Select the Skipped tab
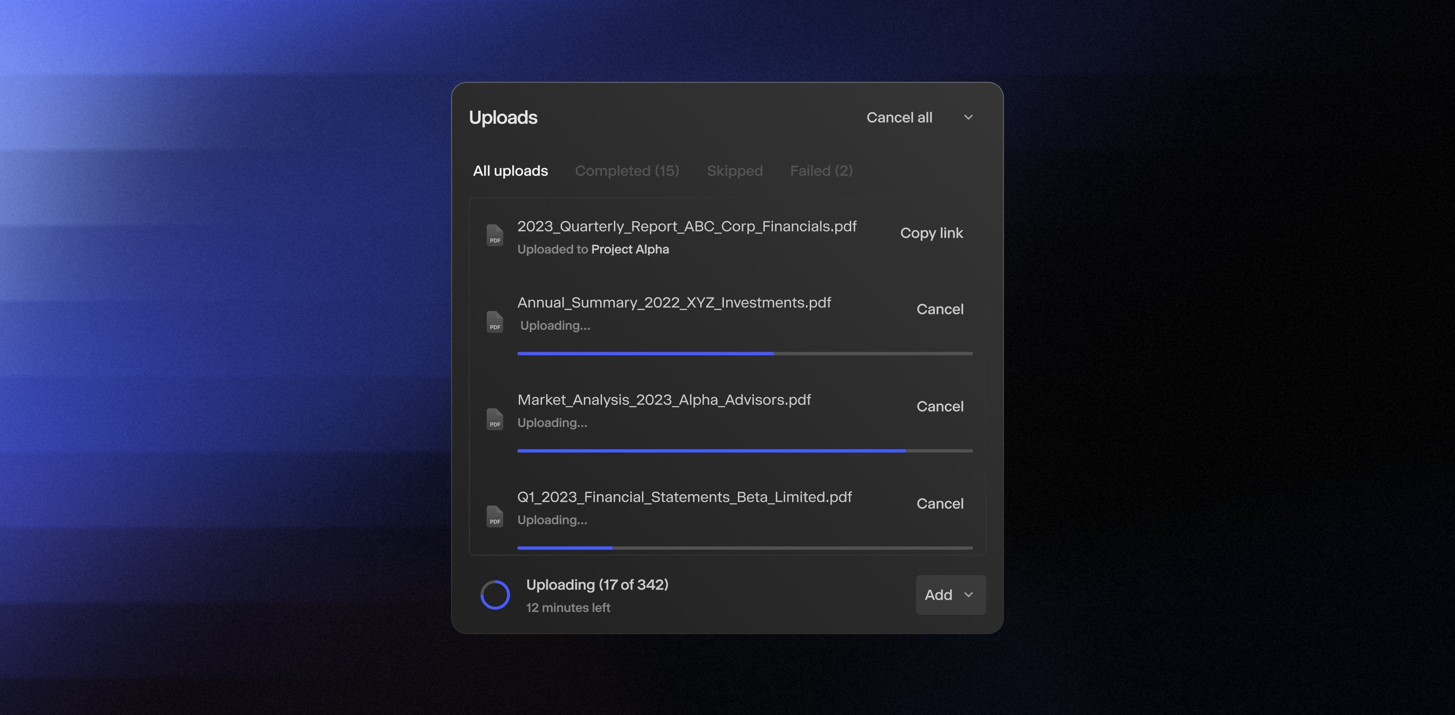The height and width of the screenshot is (715, 1455). [734, 171]
